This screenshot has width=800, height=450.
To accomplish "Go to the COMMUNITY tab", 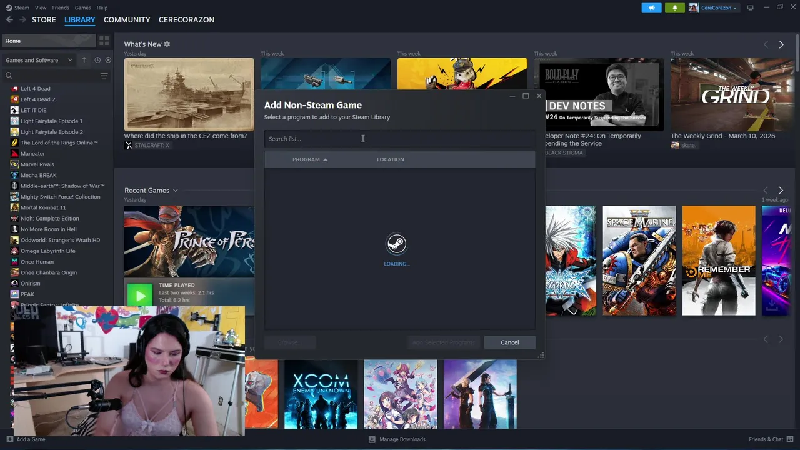I will pyautogui.click(x=127, y=20).
